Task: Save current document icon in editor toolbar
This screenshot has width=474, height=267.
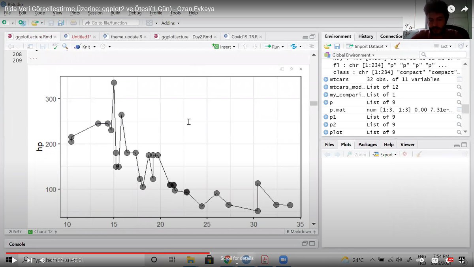Action: 43,46
